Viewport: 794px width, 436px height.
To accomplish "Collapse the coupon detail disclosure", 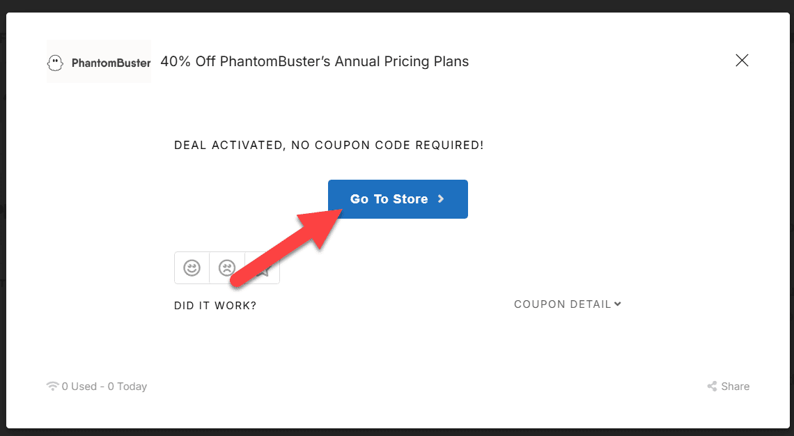I will pos(567,304).
